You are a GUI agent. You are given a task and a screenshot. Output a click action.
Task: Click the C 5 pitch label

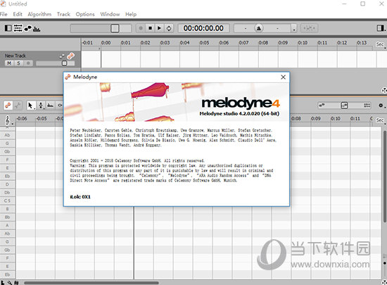(x=8, y=201)
